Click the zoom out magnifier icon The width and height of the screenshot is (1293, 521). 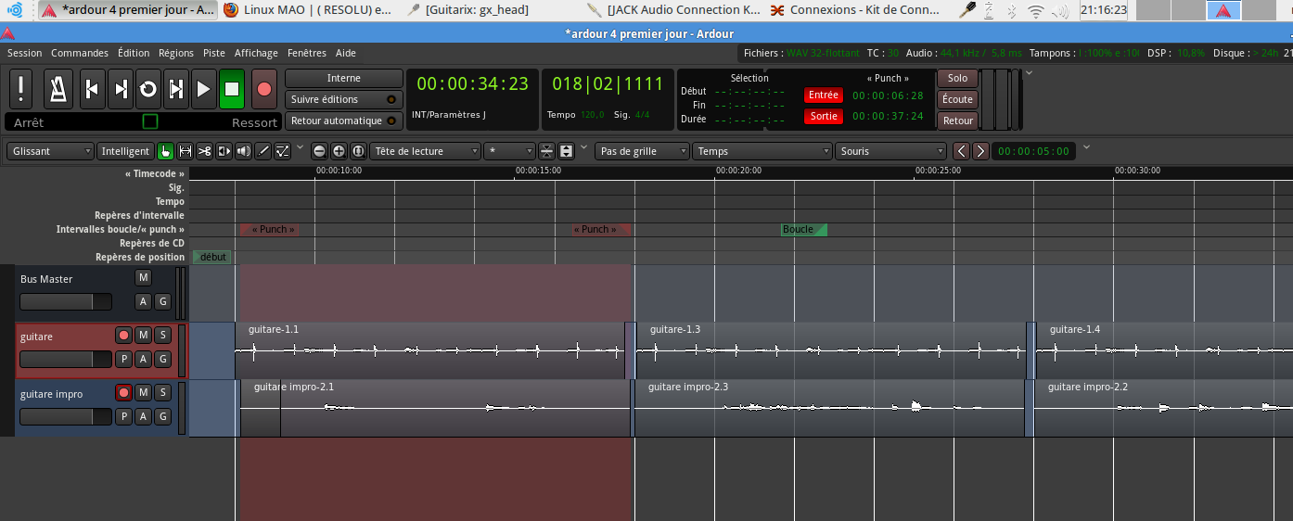click(x=319, y=151)
